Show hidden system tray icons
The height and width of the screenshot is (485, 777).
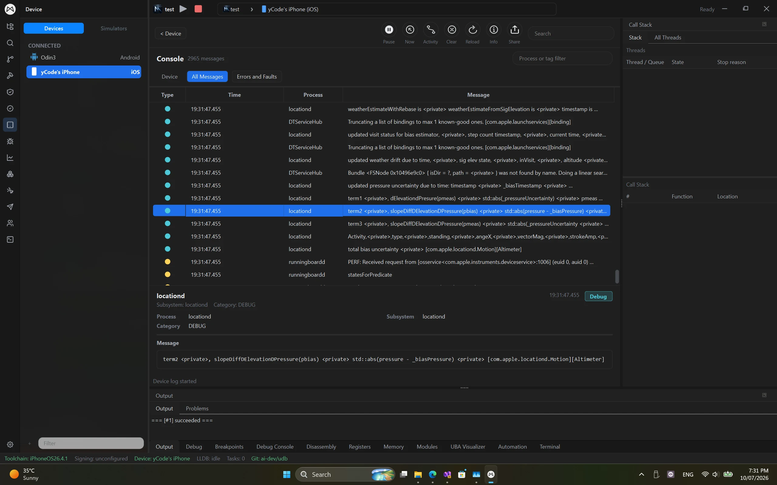click(641, 474)
